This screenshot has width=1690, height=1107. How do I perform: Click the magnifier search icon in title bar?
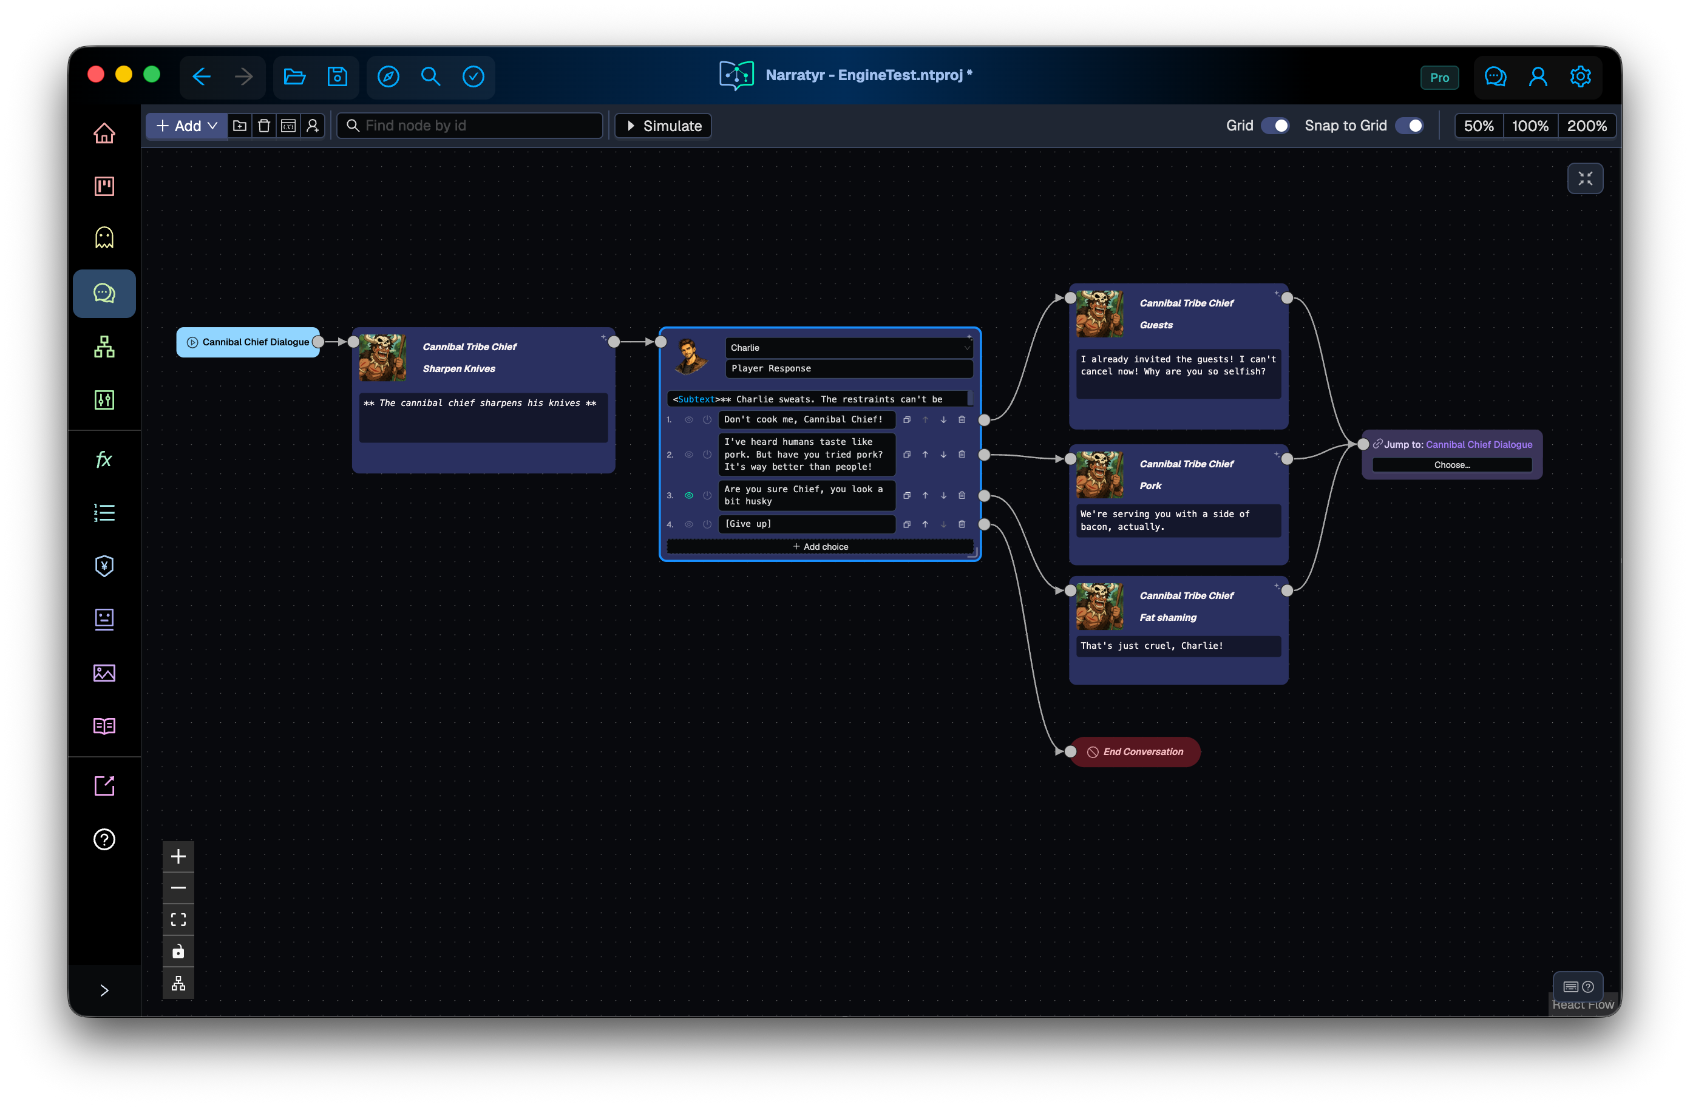point(431,76)
